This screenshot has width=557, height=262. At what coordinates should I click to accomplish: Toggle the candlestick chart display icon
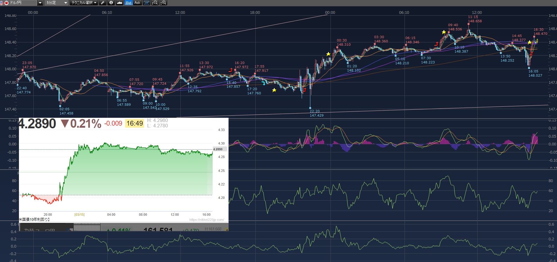[x=146, y=3]
